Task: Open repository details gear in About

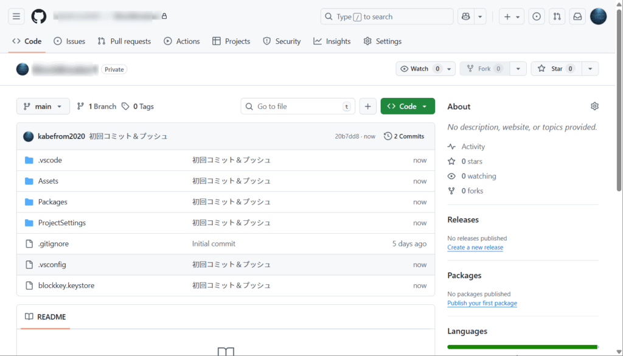Action: click(x=594, y=106)
